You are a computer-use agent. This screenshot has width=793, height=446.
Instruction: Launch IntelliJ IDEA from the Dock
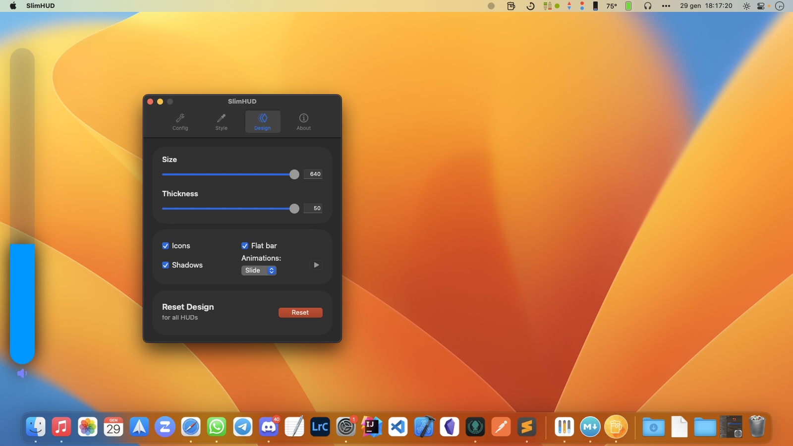(x=372, y=427)
